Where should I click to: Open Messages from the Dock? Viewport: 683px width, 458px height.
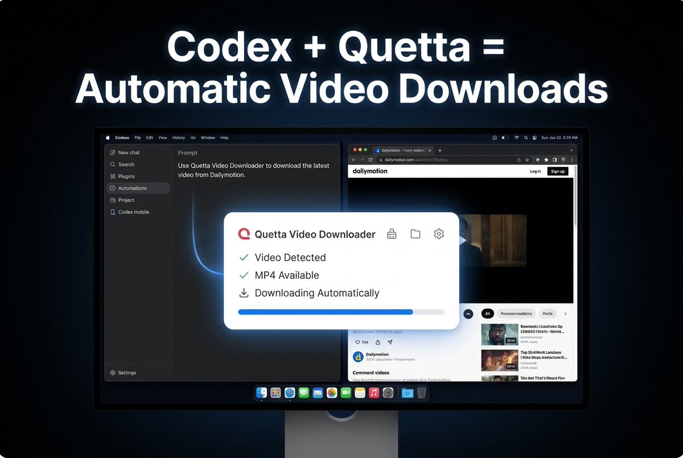[304, 393]
